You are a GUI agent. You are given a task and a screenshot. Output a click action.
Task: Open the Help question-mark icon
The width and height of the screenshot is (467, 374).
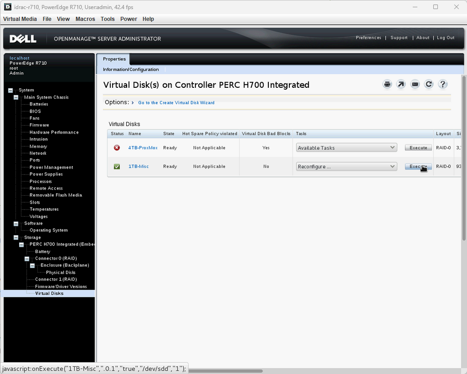coord(443,85)
